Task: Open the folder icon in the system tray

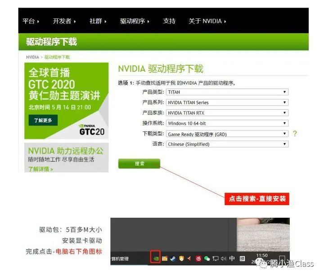Action: 165,258
